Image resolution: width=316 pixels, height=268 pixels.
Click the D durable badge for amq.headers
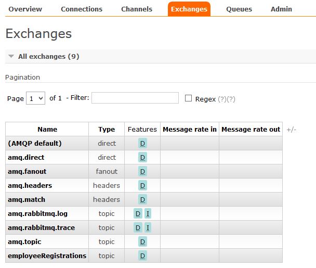[142, 185]
